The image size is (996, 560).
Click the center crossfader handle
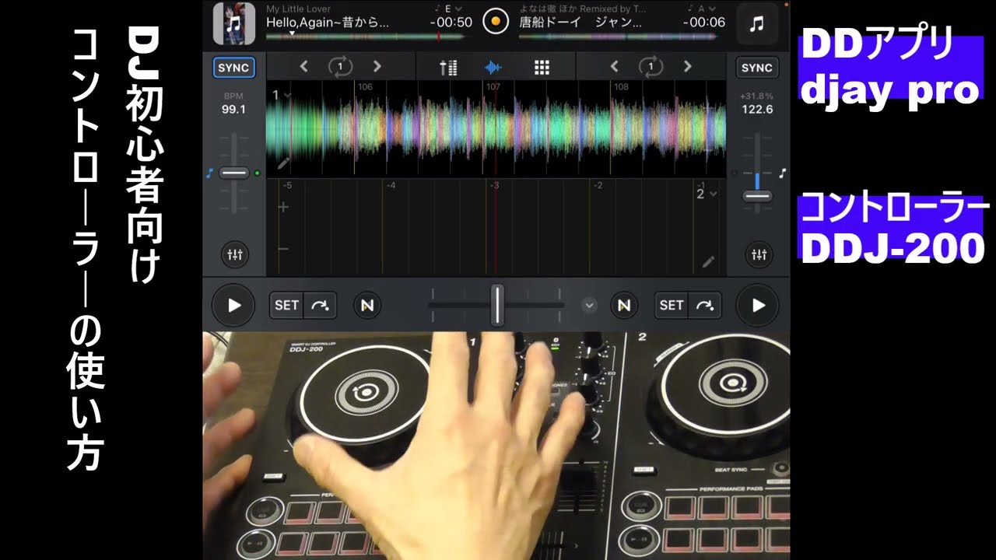tap(497, 306)
